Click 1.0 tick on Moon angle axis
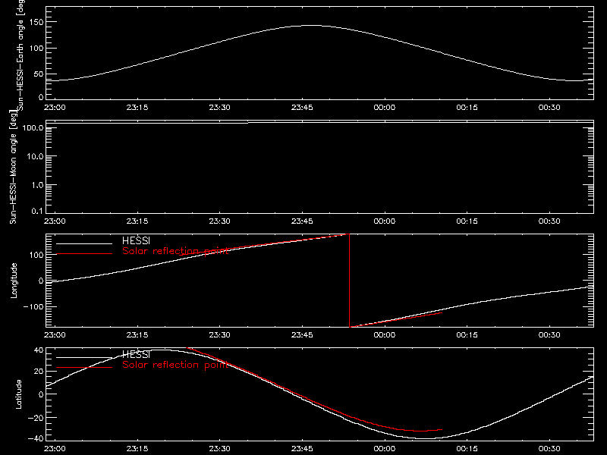The image size is (607, 455). (x=37, y=185)
